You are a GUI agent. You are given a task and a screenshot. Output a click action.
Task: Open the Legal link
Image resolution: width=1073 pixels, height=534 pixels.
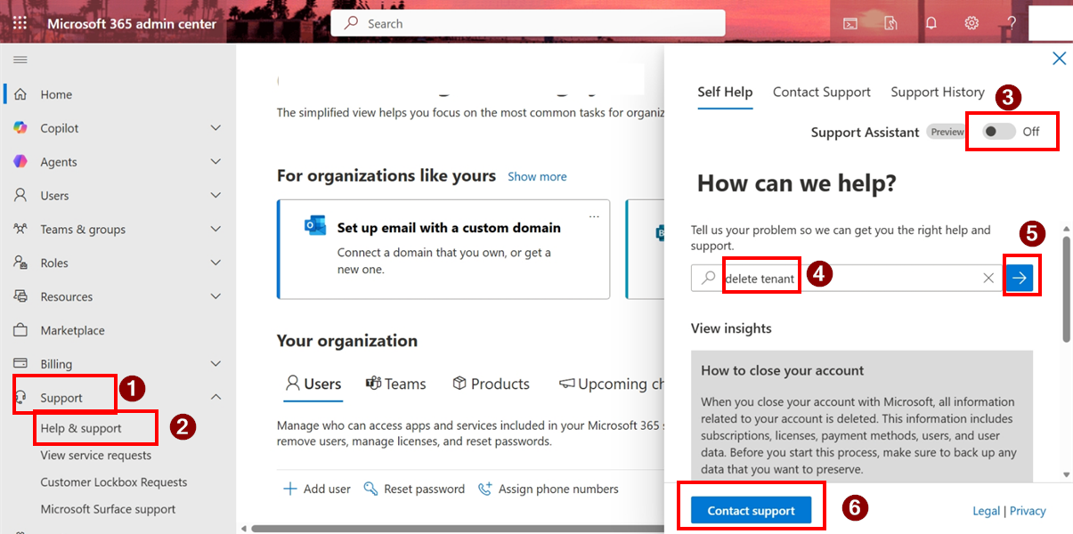[x=986, y=511]
